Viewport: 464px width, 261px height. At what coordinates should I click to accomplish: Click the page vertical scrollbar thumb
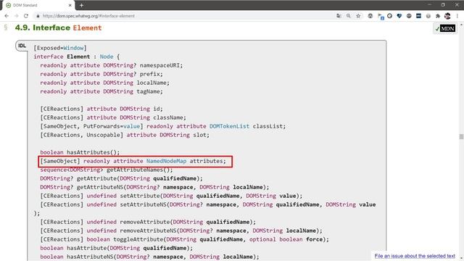(x=461, y=136)
